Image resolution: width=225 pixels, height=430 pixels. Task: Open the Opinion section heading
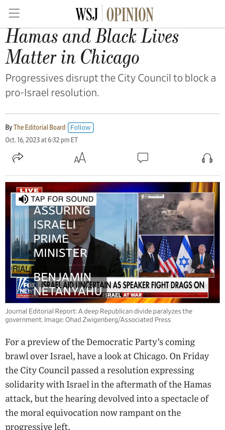point(130,14)
